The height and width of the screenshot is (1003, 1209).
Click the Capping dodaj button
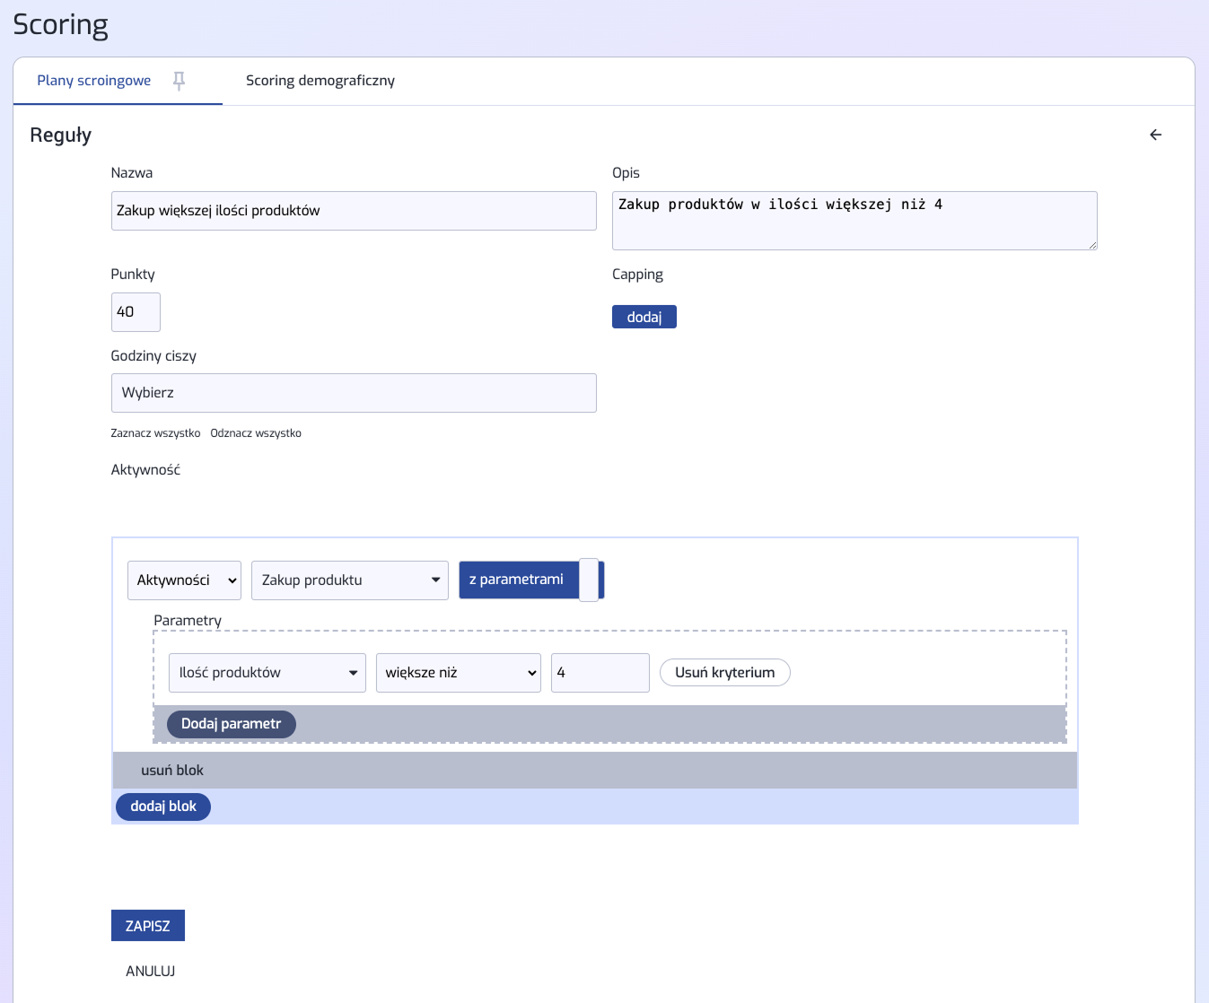click(644, 317)
